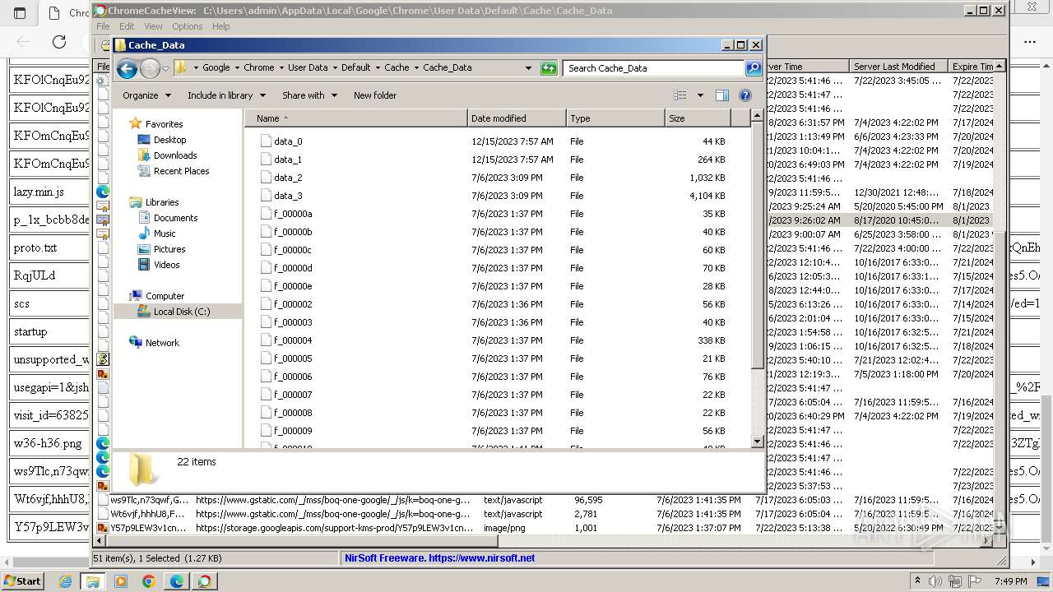Click file name f_00000e
The width and height of the screenshot is (1053, 592).
click(x=293, y=286)
